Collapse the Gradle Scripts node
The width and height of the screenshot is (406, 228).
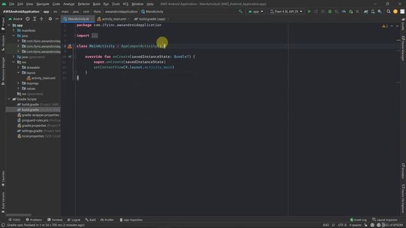pos(9,99)
